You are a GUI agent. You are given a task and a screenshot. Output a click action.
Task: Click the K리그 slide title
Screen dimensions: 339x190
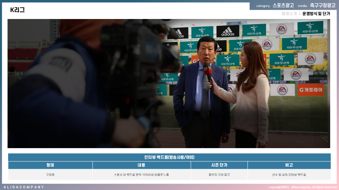pyautogui.click(x=17, y=10)
